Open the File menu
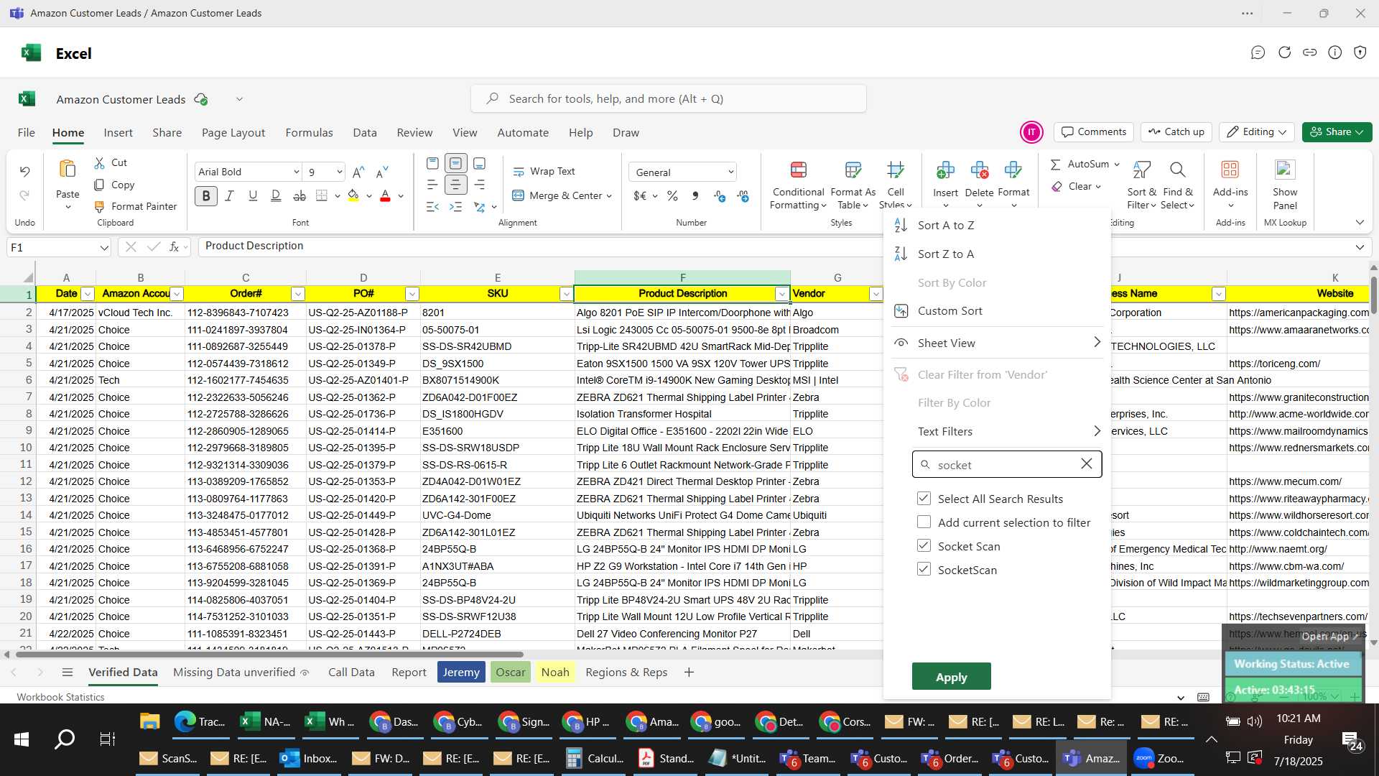Image resolution: width=1379 pixels, height=776 pixels. 27,132
